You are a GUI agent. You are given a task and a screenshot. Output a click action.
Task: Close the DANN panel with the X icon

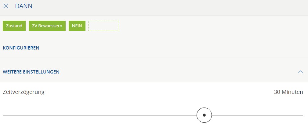point(6,6)
